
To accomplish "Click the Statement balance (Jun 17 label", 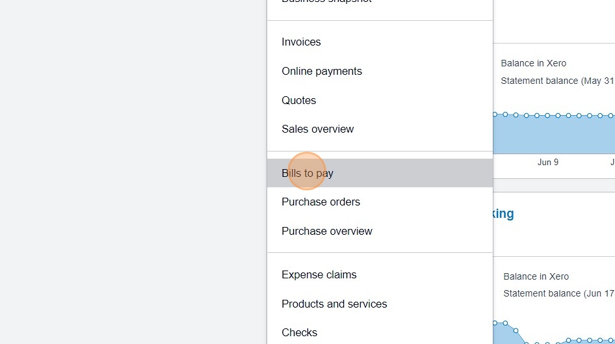I will (558, 293).
